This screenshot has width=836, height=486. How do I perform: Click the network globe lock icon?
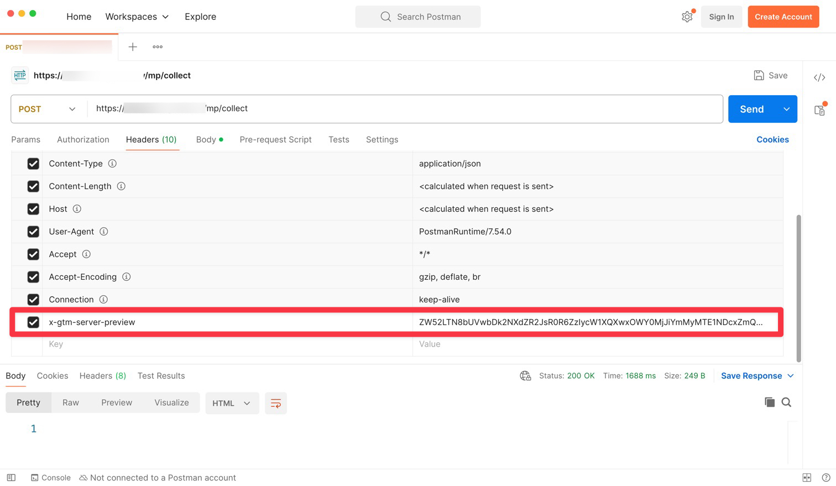(525, 376)
